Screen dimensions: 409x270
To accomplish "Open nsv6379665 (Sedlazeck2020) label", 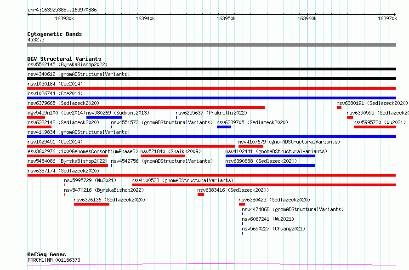I will (63, 103).
